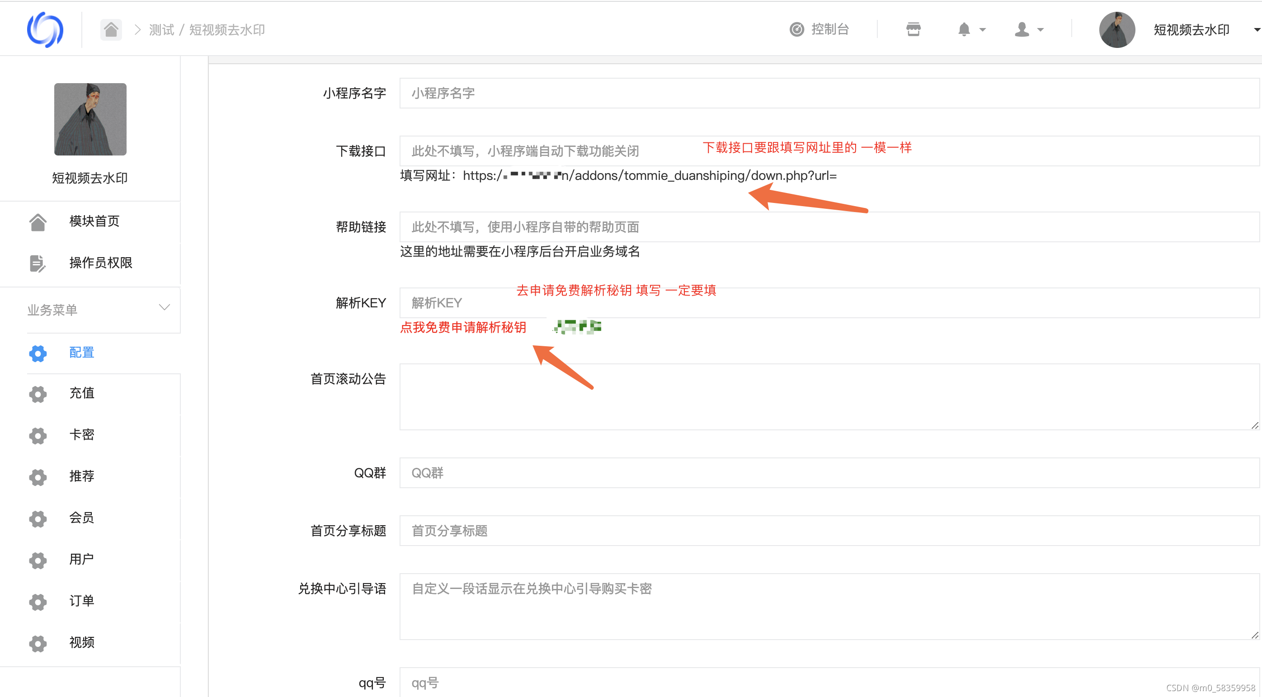Click the notification bell icon
1262x697 pixels.
[x=964, y=29]
